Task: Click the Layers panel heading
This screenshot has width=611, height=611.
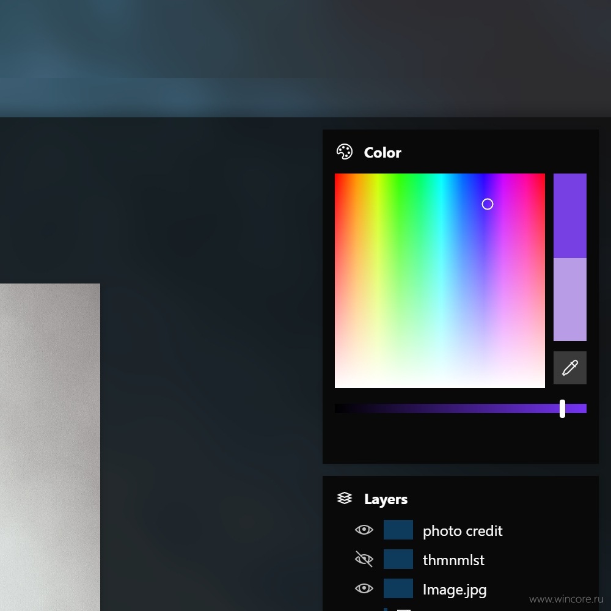Action: pos(386,499)
